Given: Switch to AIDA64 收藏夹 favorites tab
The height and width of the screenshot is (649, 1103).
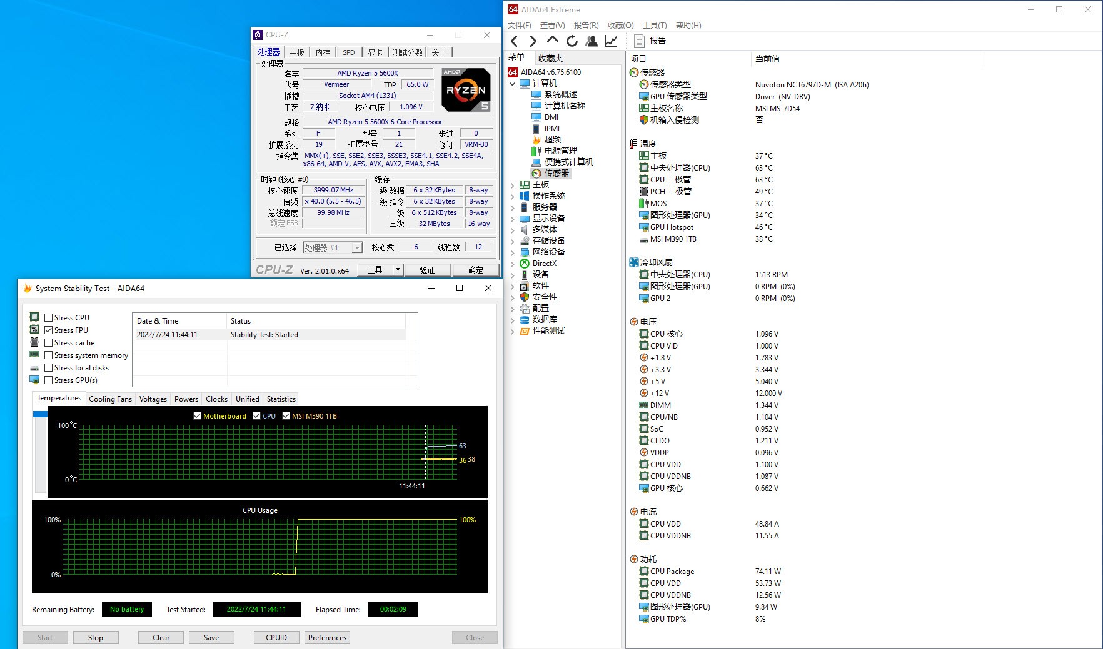Looking at the screenshot, I should pos(550,58).
